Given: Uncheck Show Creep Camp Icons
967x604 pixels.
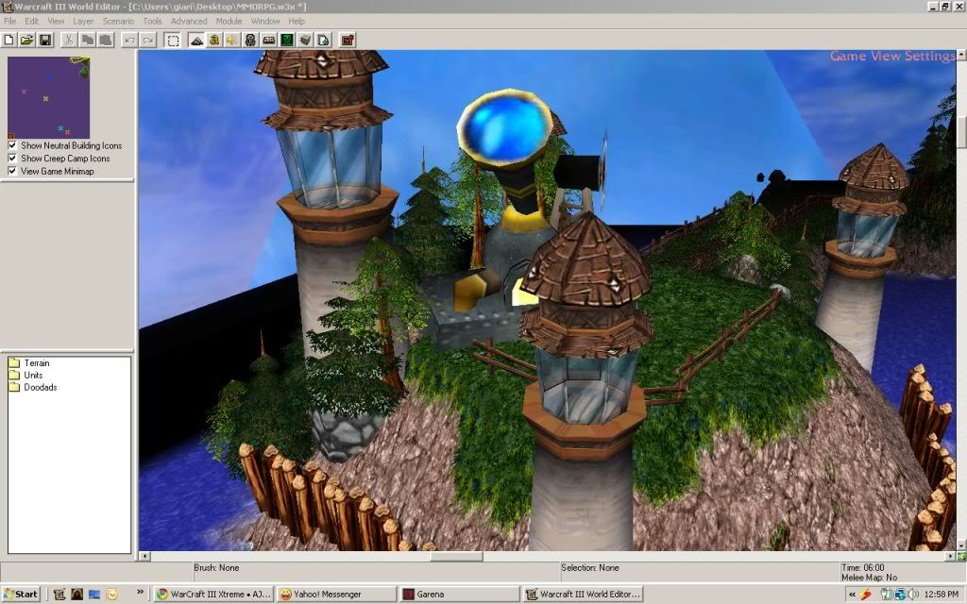Looking at the screenshot, I should 12,159.
